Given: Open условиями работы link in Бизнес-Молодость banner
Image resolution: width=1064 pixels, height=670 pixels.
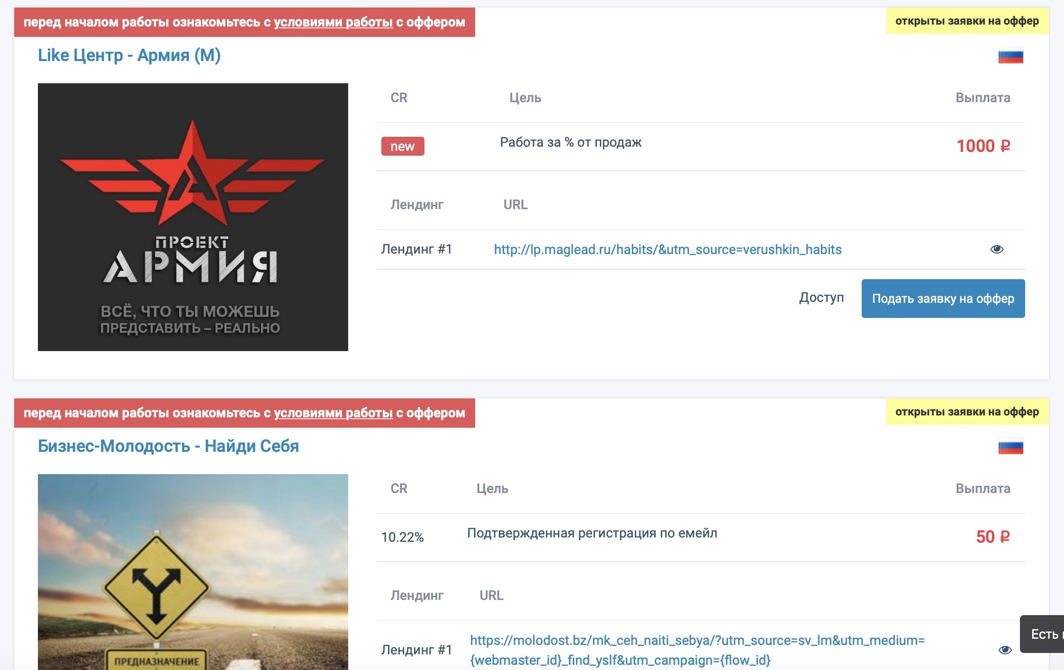Looking at the screenshot, I should click(x=333, y=413).
